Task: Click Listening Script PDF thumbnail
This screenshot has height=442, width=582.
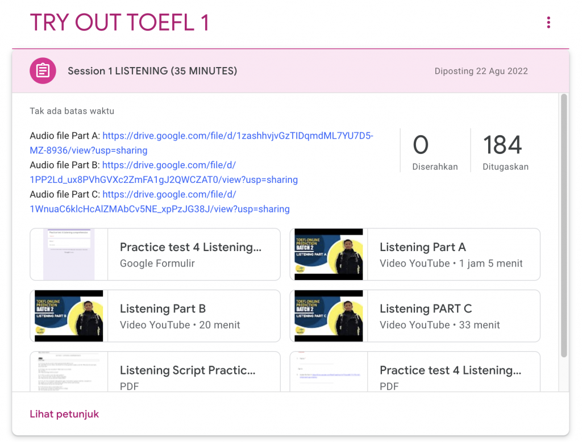Action: point(69,373)
